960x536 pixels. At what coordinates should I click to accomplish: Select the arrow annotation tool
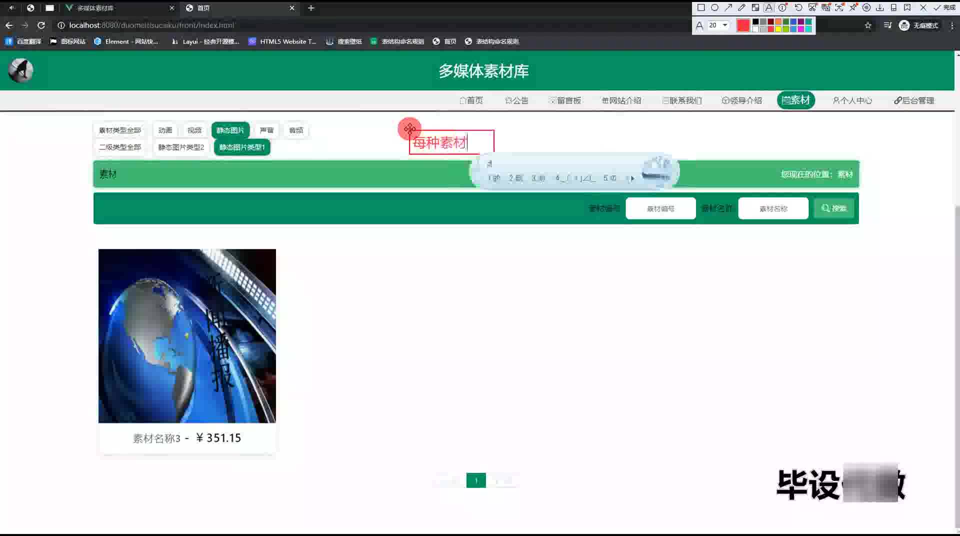tap(728, 7)
